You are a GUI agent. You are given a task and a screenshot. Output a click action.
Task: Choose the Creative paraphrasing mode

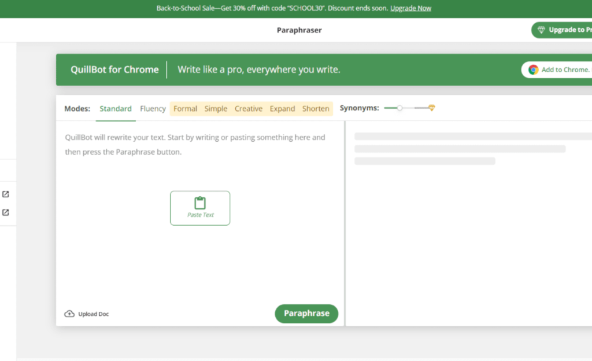pos(249,108)
